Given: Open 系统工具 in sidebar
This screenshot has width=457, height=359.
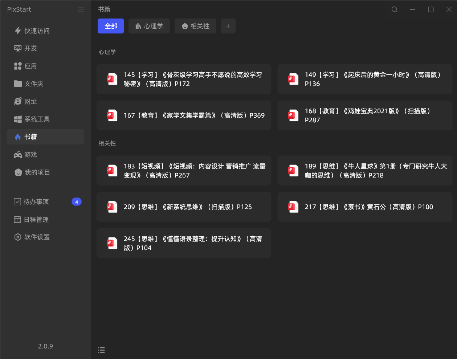Looking at the screenshot, I should pos(45,119).
